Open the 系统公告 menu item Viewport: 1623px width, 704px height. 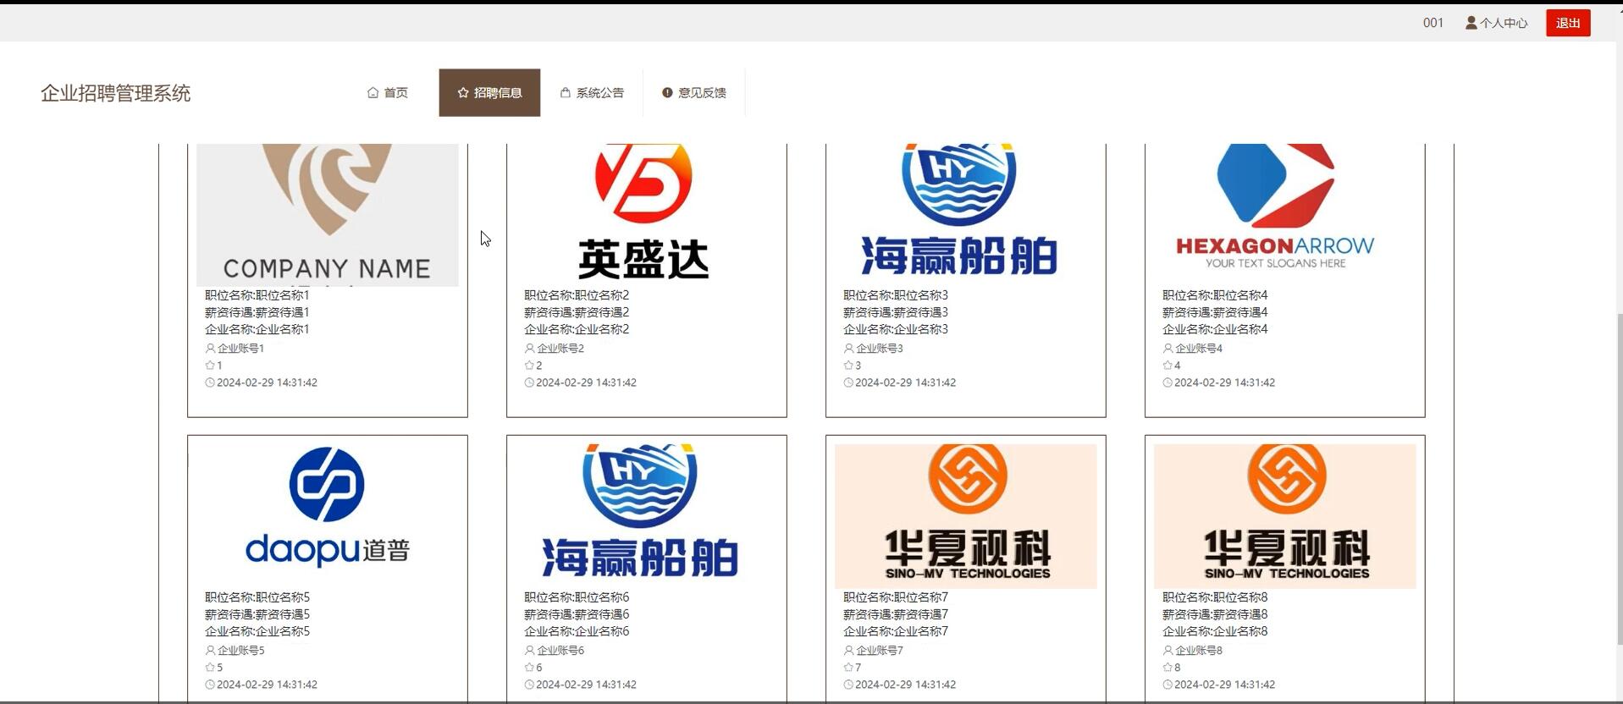point(592,93)
